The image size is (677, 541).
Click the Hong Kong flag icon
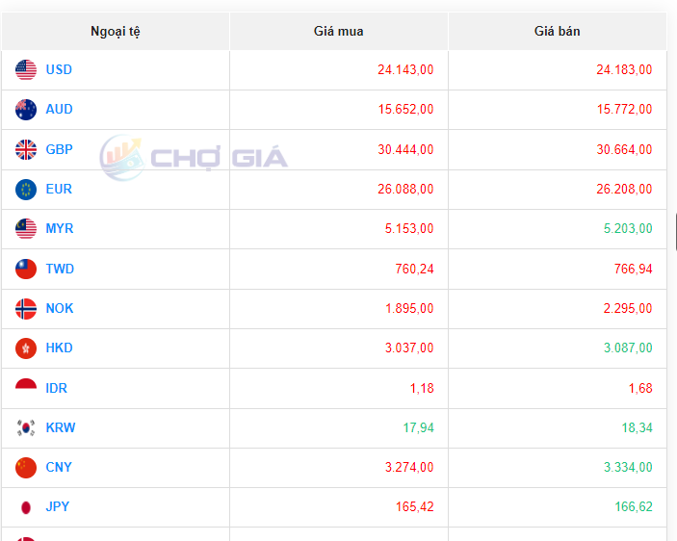pos(26,348)
